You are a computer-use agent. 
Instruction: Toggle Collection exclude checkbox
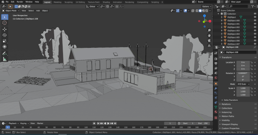pyautogui.click(x=222, y=14)
